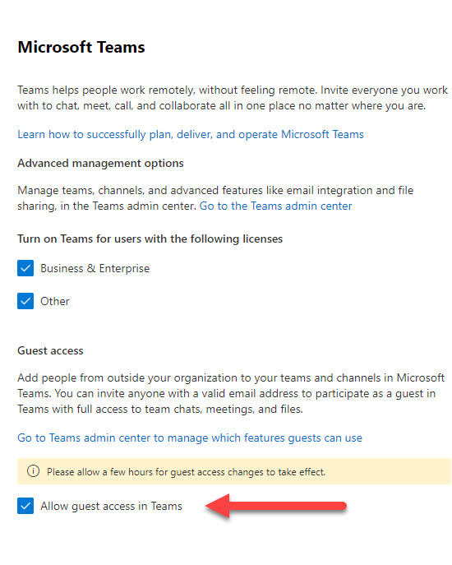Follow the Go to the Teams admin center link
The height and width of the screenshot is (565, 452).
[275, 206]
